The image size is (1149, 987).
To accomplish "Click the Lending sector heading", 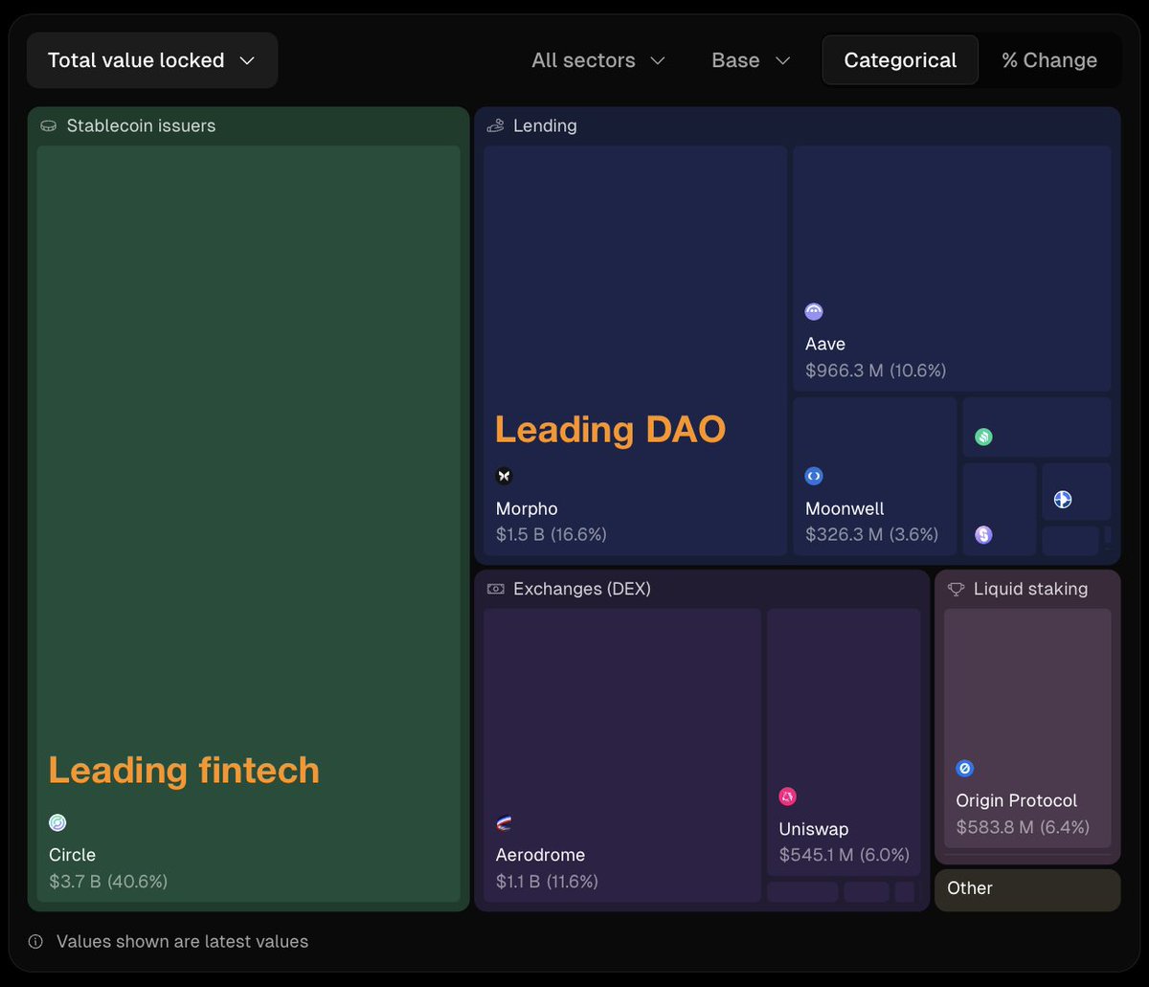I will (x=545, y=125).
